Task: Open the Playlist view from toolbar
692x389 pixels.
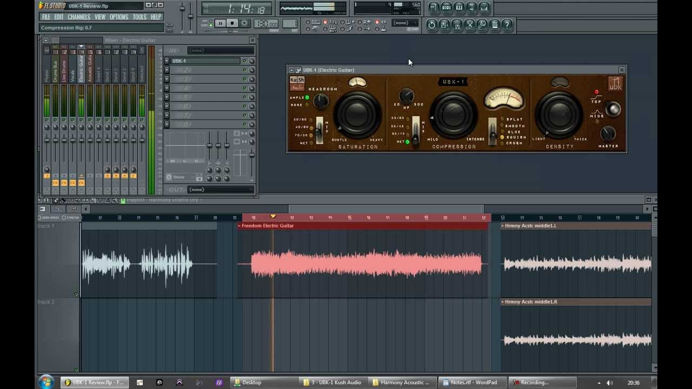Action: [434, 8]
